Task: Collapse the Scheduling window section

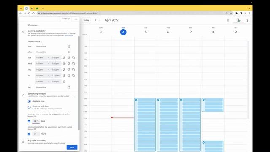Action: [75, 95]
